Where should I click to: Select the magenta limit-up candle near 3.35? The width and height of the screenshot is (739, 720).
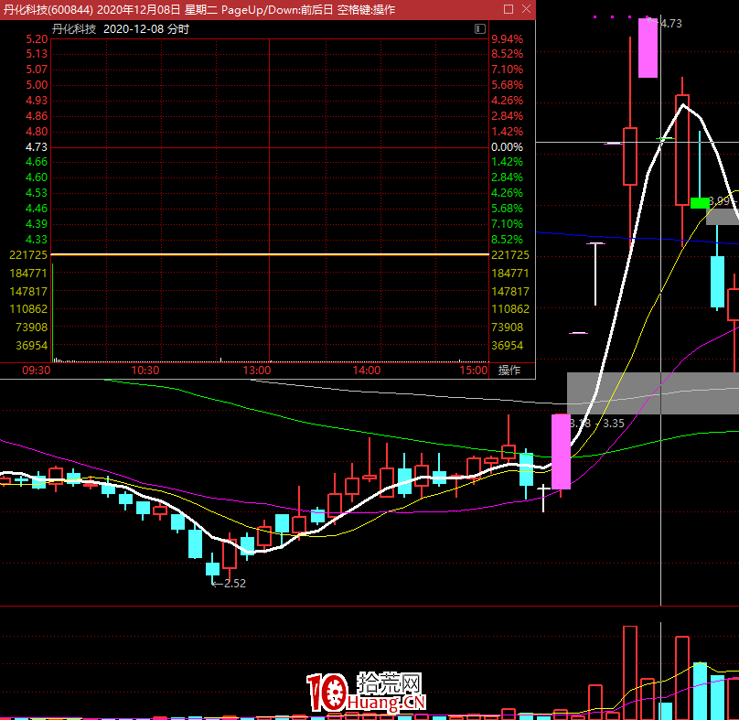pos(561,452)
